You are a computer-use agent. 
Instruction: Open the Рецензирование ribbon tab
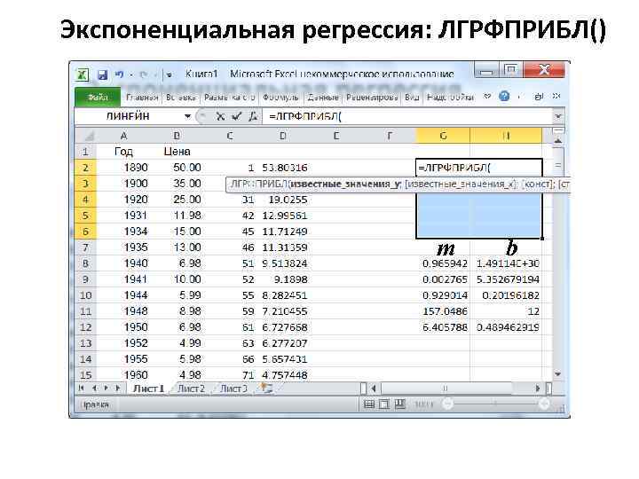coord(372,98)
